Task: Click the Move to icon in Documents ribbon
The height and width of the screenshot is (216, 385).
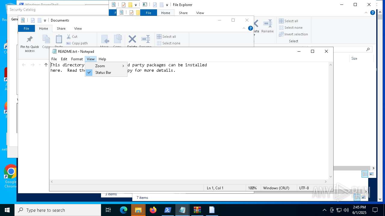Action: [105, 39]
